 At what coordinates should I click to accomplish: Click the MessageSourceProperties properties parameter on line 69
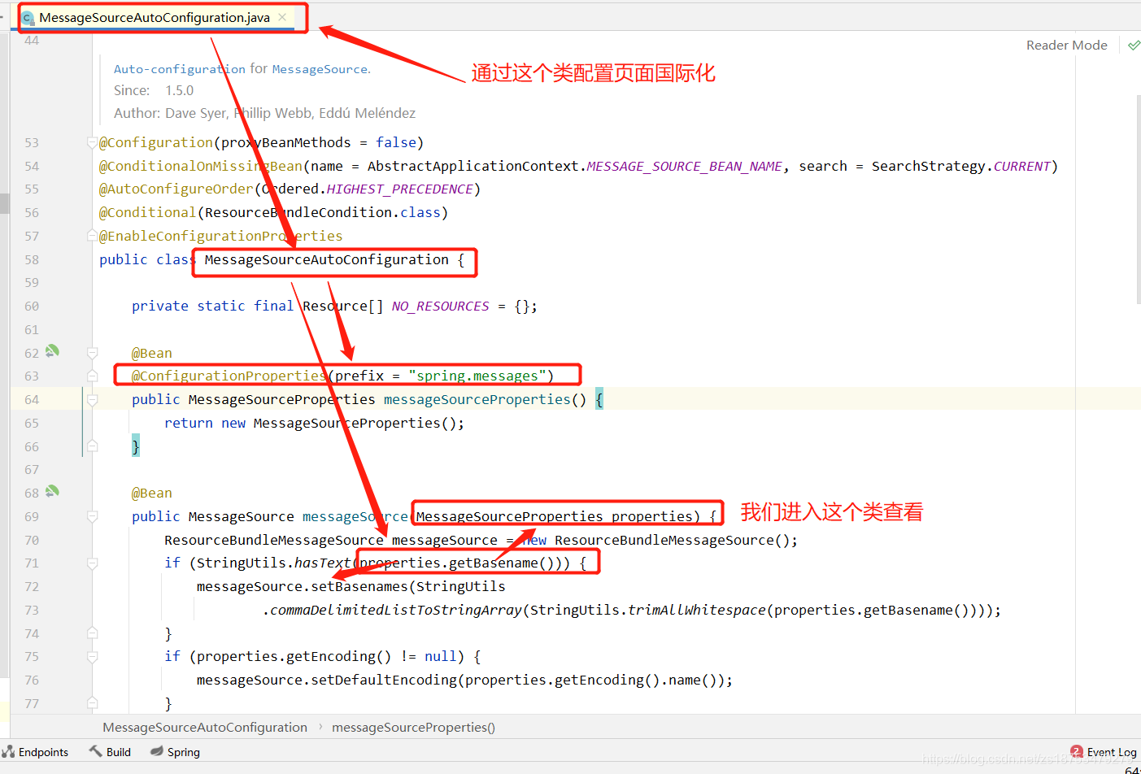point(554,516)
